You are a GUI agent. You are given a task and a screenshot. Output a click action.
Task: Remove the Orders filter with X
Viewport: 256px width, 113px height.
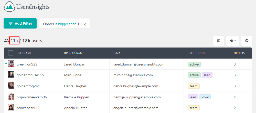coord(85,24)
